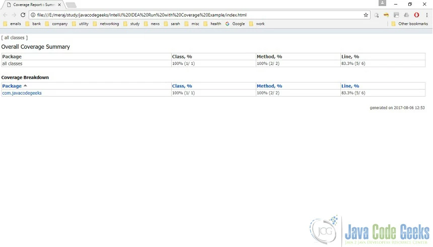This screenshot has width=433, height=247.
Task: Click the cloud extension icon
Action: pos(406,15)
